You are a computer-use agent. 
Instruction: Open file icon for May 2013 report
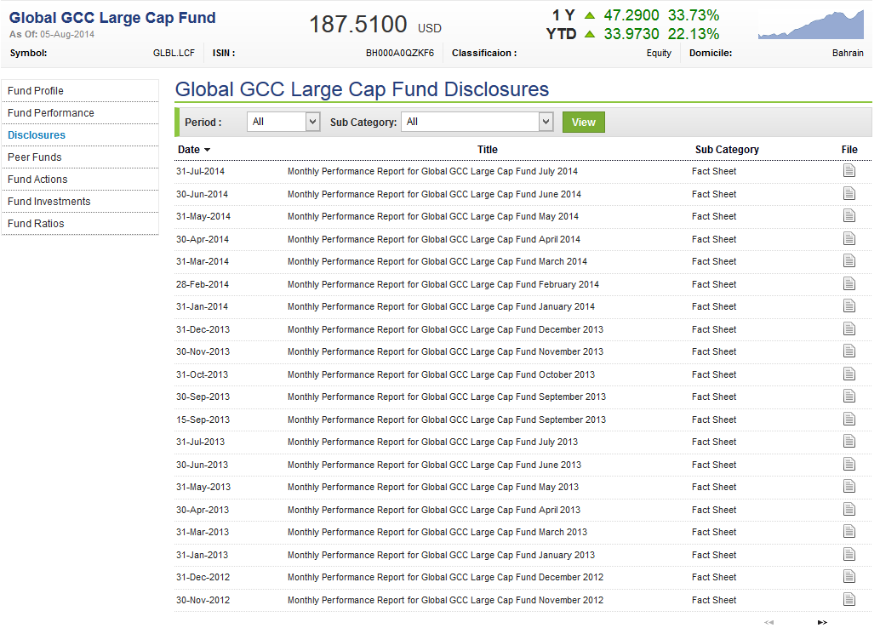(x=849, y=487)
